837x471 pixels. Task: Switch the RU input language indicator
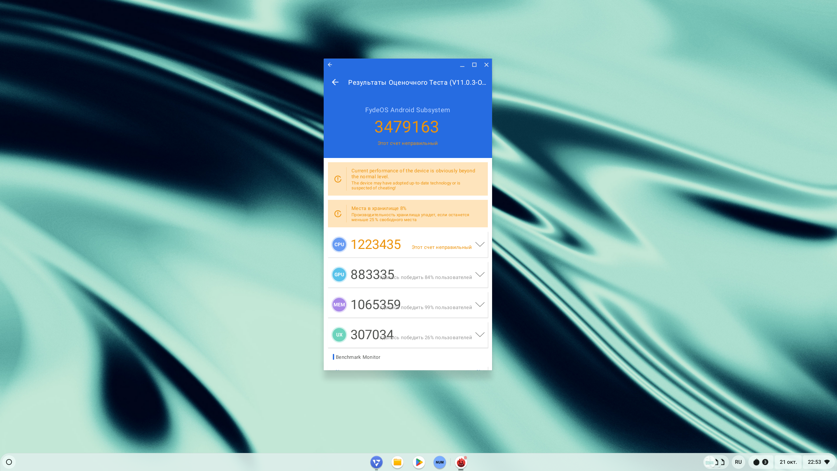click(738, 462)
